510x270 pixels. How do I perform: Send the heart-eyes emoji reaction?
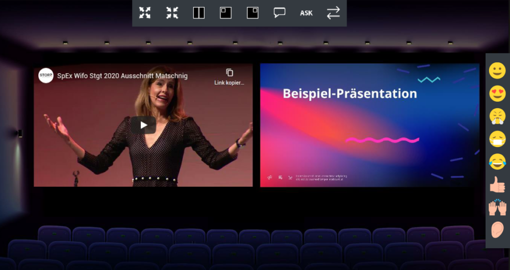pyautogui.click(x=497, y=94)
